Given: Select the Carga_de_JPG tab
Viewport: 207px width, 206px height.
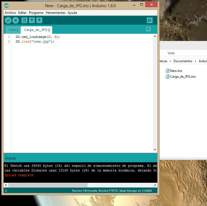Looking at the screenshot, I should [36, 30].
